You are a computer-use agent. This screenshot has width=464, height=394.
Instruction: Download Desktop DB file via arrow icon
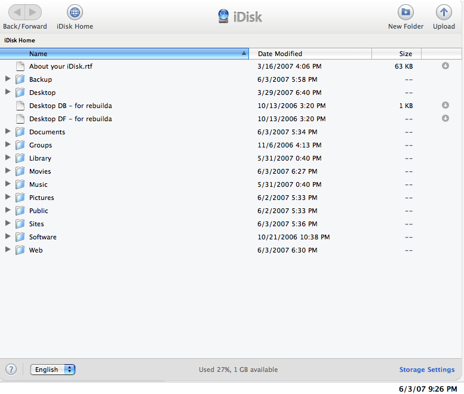click(x=445, y=105)
